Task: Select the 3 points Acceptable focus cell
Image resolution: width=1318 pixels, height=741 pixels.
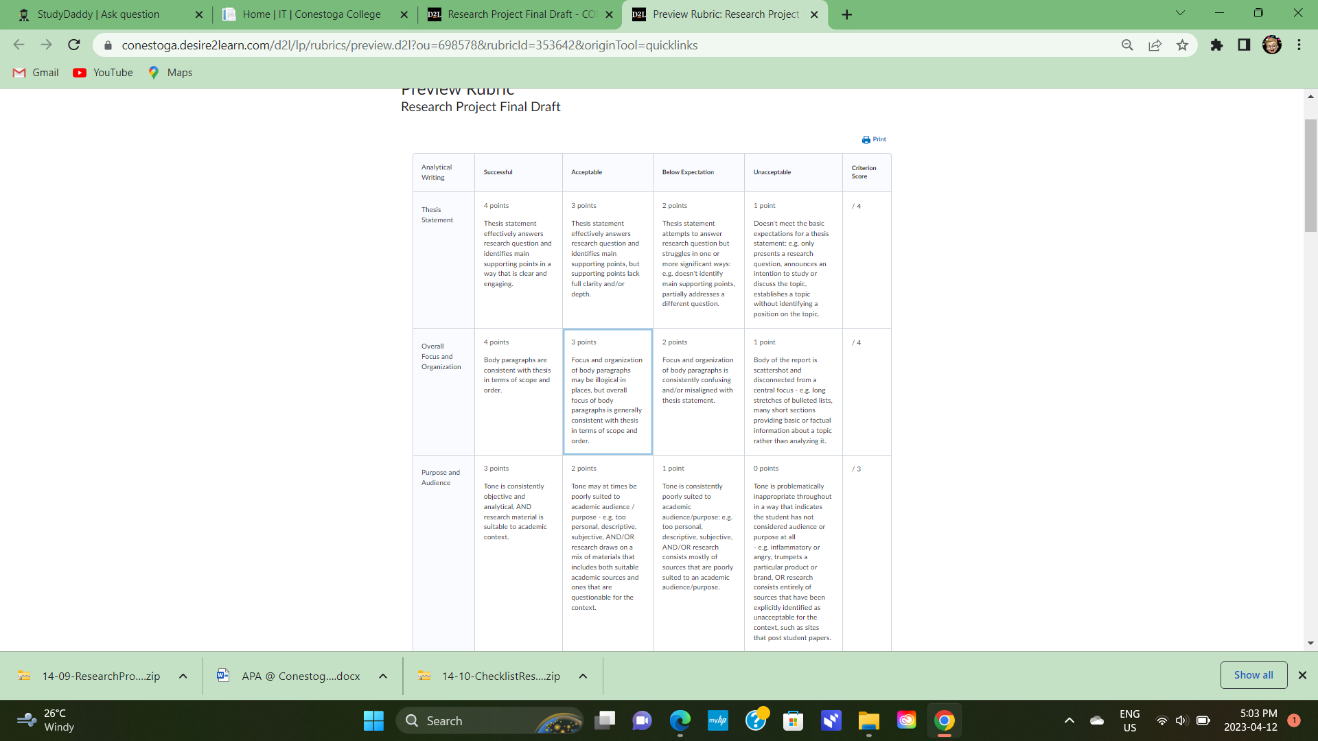Action: click(x=607, y=392)
